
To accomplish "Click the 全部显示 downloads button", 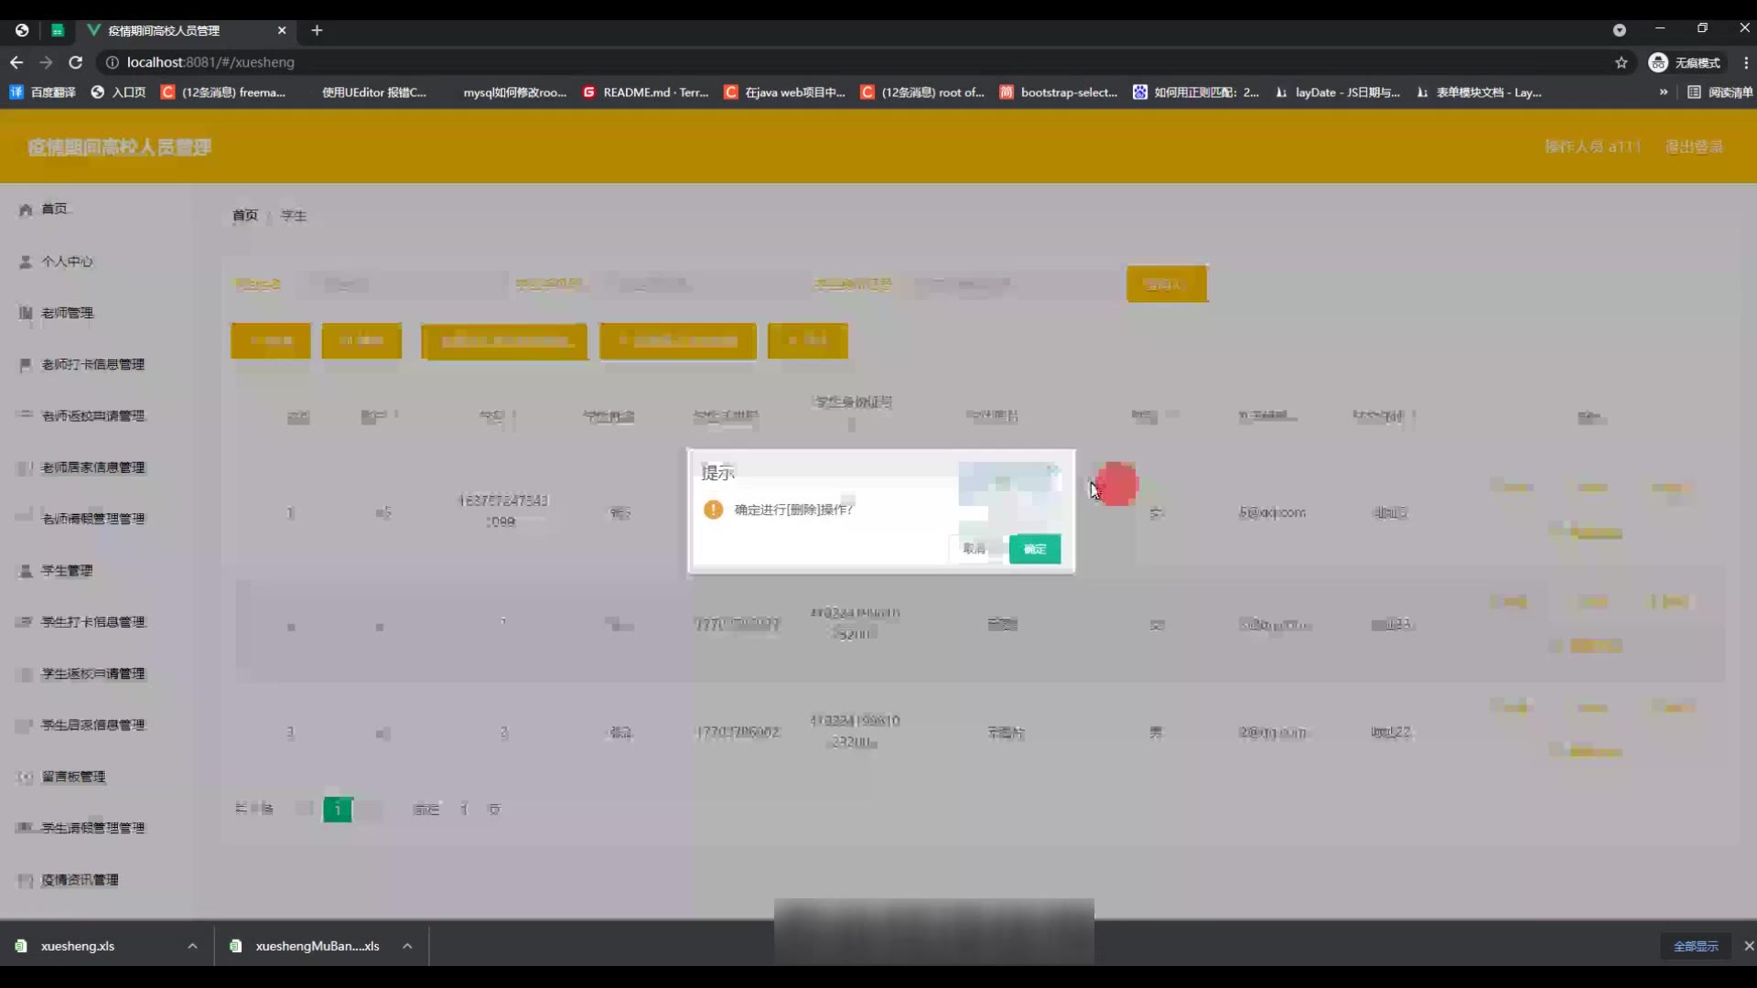I will pyautogui.click(x=1695, y=946).
